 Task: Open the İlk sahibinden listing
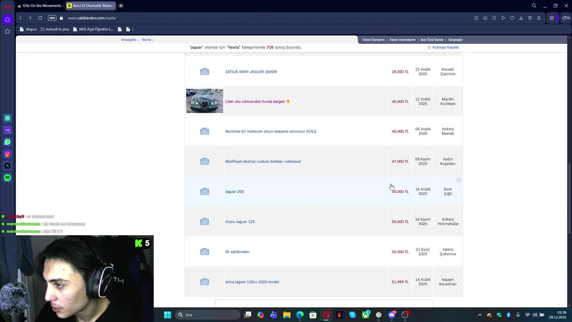[x=237, y=252]
